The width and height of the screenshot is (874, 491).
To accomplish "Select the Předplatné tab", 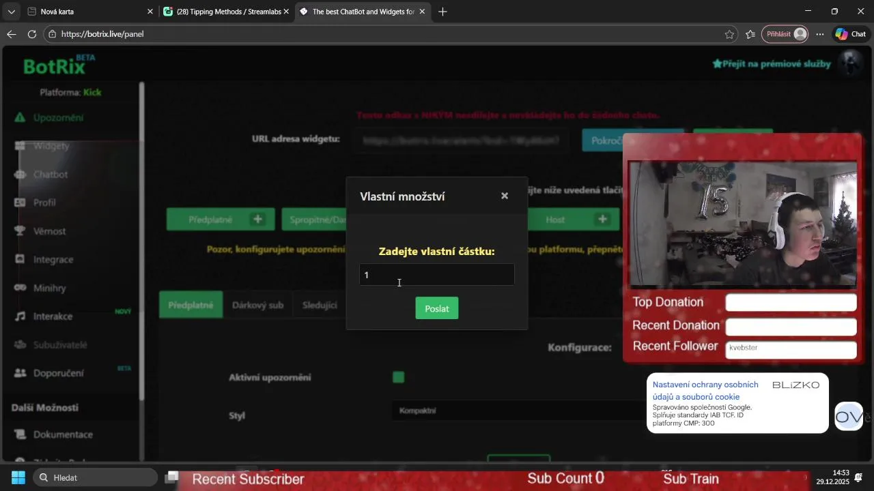I will tap(191, 305).
